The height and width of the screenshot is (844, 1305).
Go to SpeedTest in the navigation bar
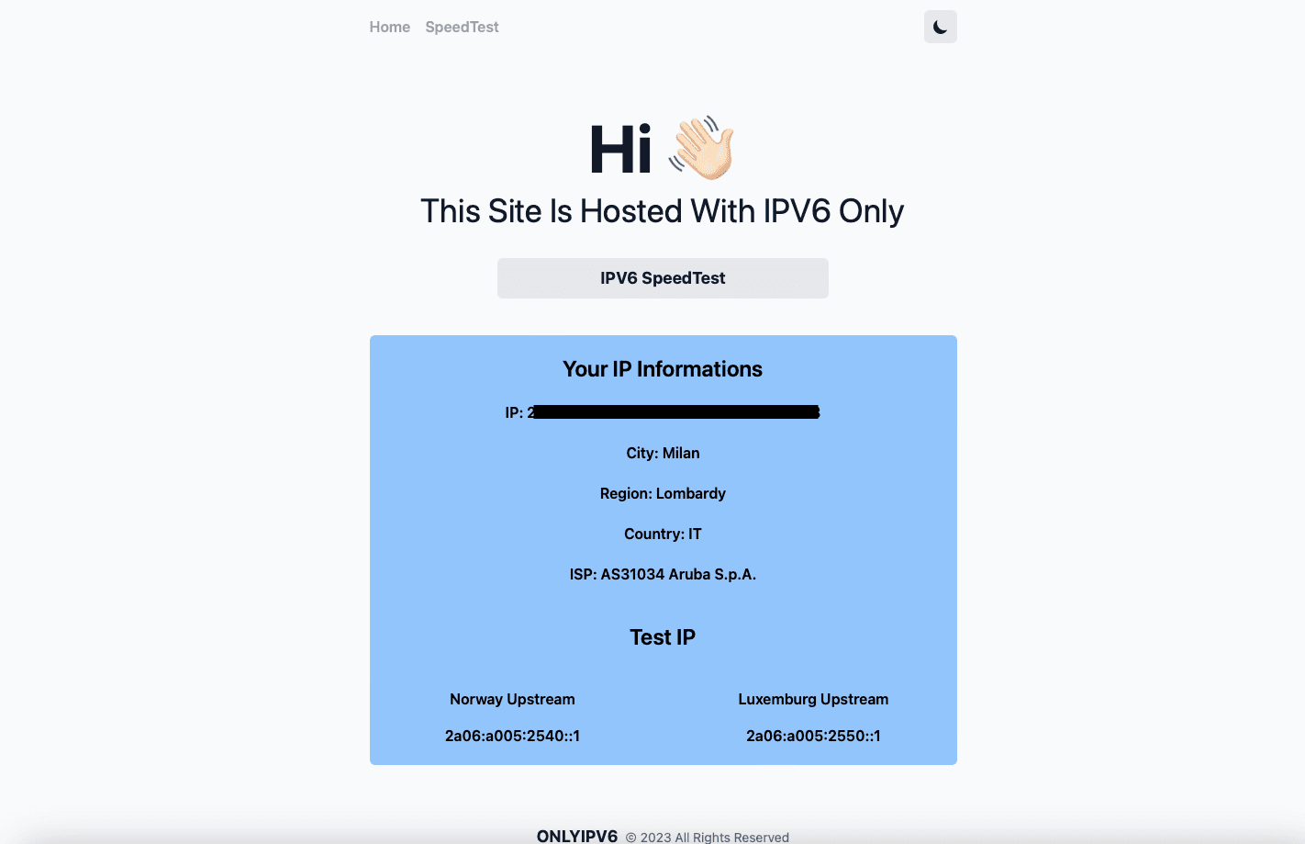tap(462, 27)
